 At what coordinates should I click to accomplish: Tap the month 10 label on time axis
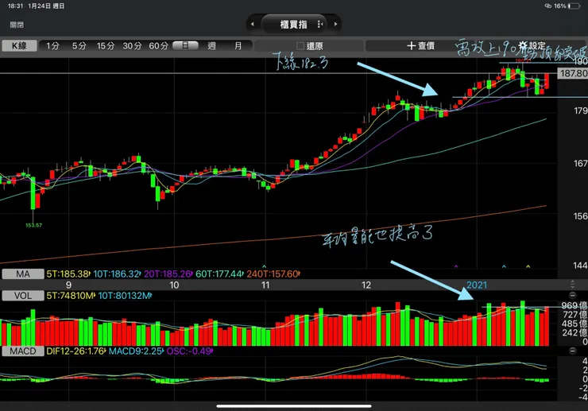click(x=174, y=285)
